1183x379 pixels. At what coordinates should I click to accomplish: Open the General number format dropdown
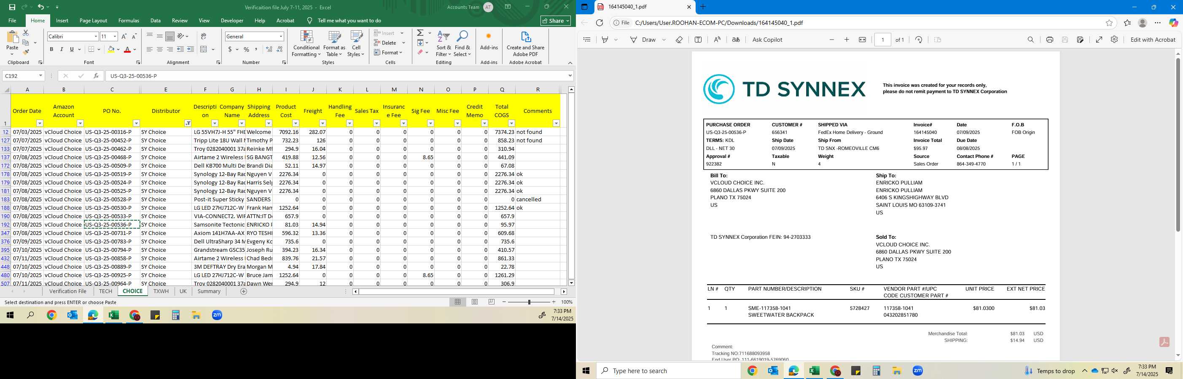coord(281,36)
